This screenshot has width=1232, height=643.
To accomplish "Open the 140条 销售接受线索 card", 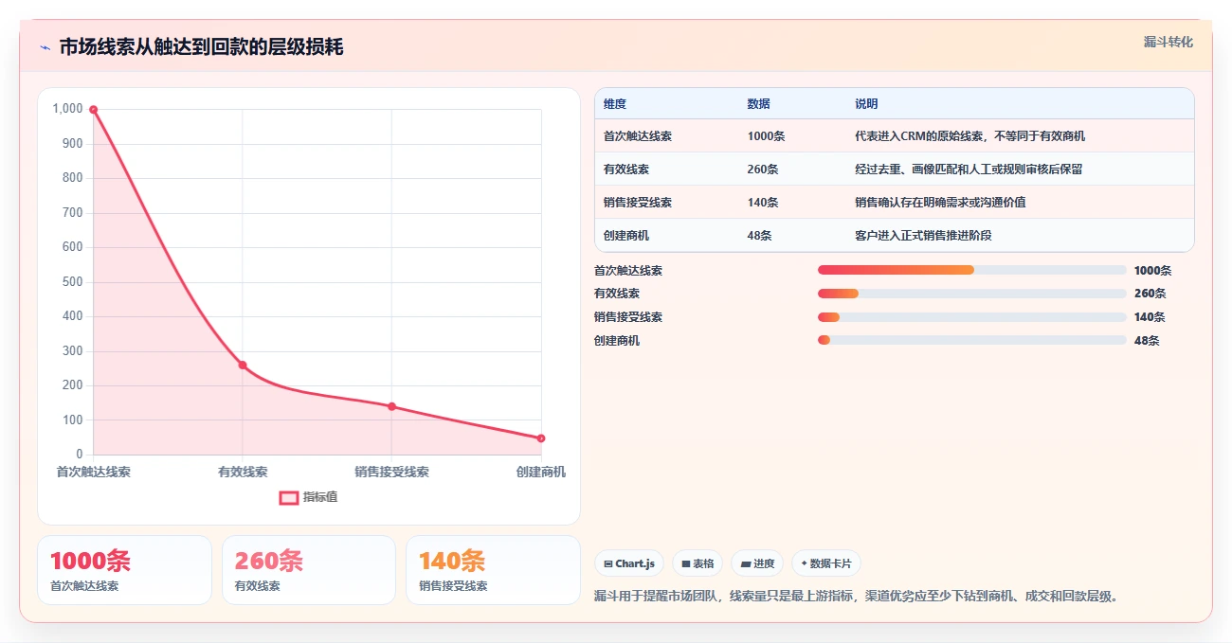I will pos(493,570).
